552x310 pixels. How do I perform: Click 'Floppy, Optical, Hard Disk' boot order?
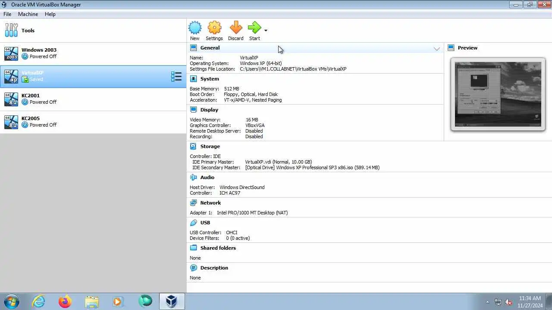click(x=251, y=94)
